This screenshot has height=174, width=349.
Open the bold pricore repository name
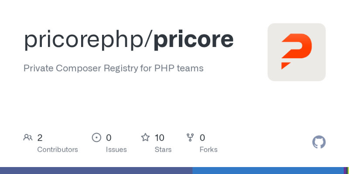point(193,40)
